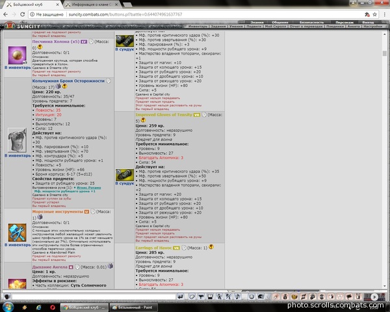Open the Персонаж menu
This screenshot has width=390, height=312.
point(344,22)
